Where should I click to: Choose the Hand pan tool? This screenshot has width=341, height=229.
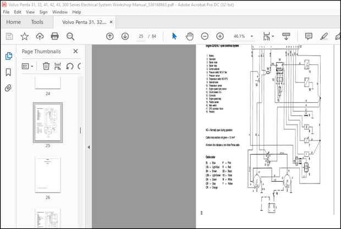coord(189,36)
